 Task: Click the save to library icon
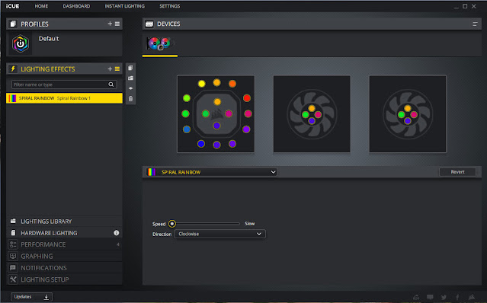click(x=130, y=78)
